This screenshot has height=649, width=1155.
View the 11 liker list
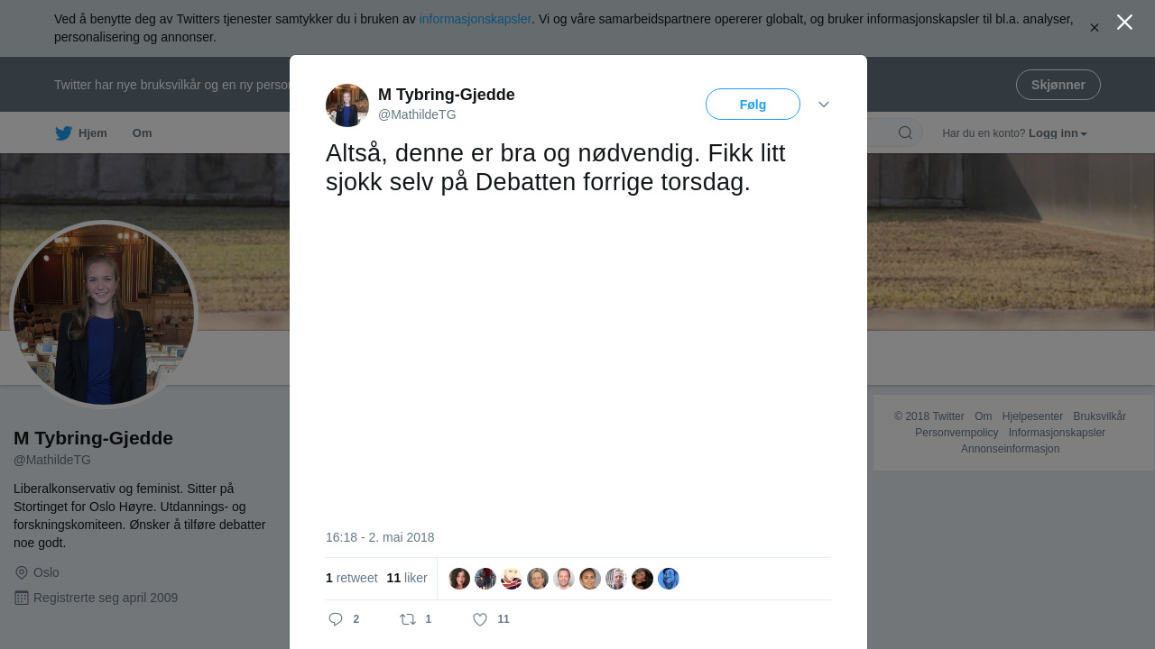point(407,578)
